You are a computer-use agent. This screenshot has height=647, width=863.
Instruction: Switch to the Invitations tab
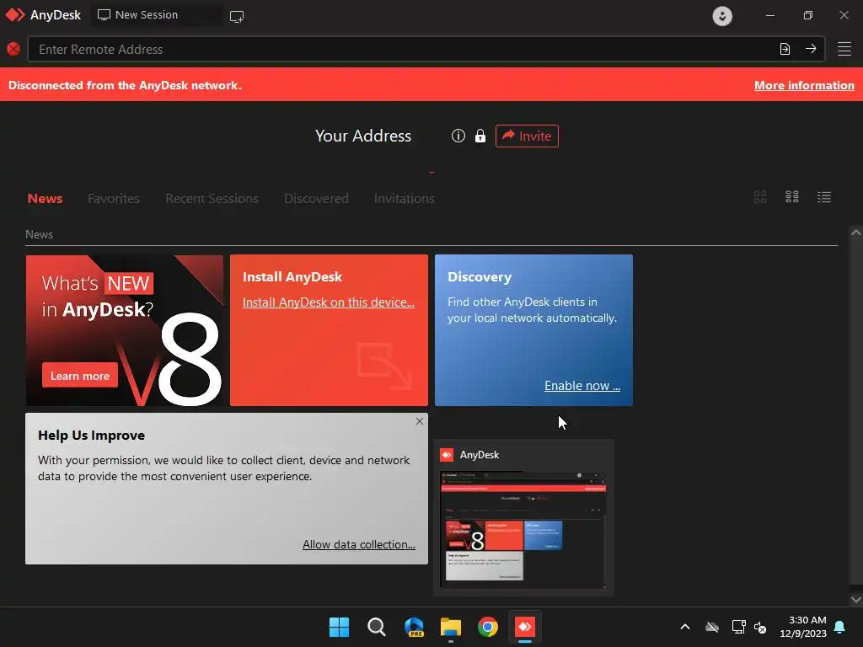[404, 199]
